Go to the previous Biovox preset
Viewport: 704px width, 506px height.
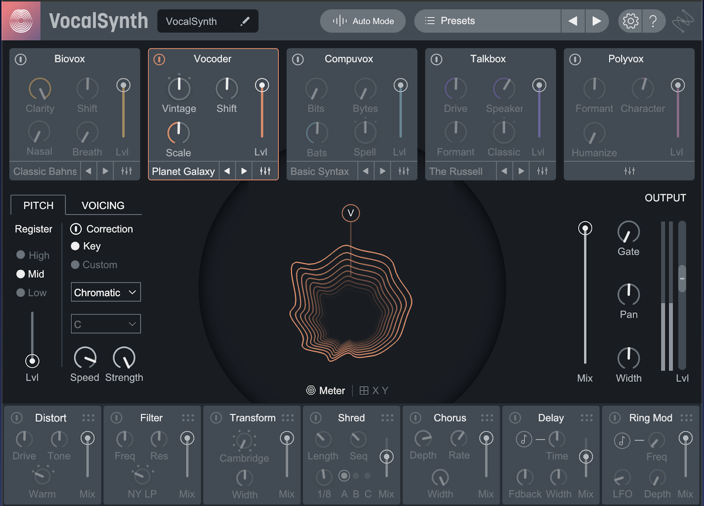point(88,171)
